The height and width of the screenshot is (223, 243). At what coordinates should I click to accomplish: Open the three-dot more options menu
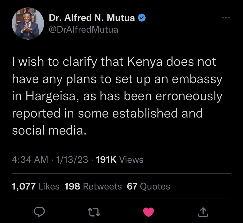click(226, 18)
